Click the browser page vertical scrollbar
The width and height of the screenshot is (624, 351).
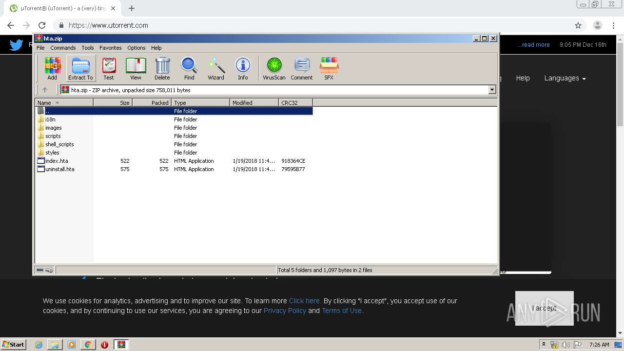(x=620, y=84)
